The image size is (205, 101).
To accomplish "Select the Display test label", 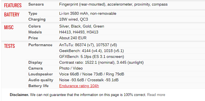I will (x=35, y=63).
